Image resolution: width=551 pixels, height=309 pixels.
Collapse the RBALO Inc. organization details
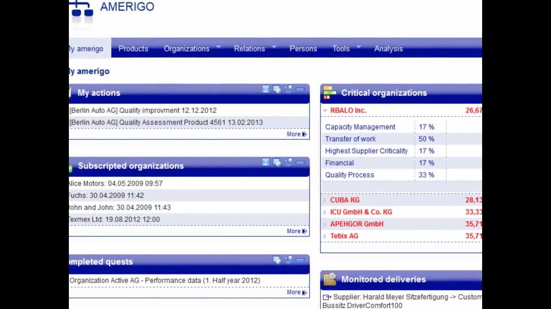coord(325,111)
